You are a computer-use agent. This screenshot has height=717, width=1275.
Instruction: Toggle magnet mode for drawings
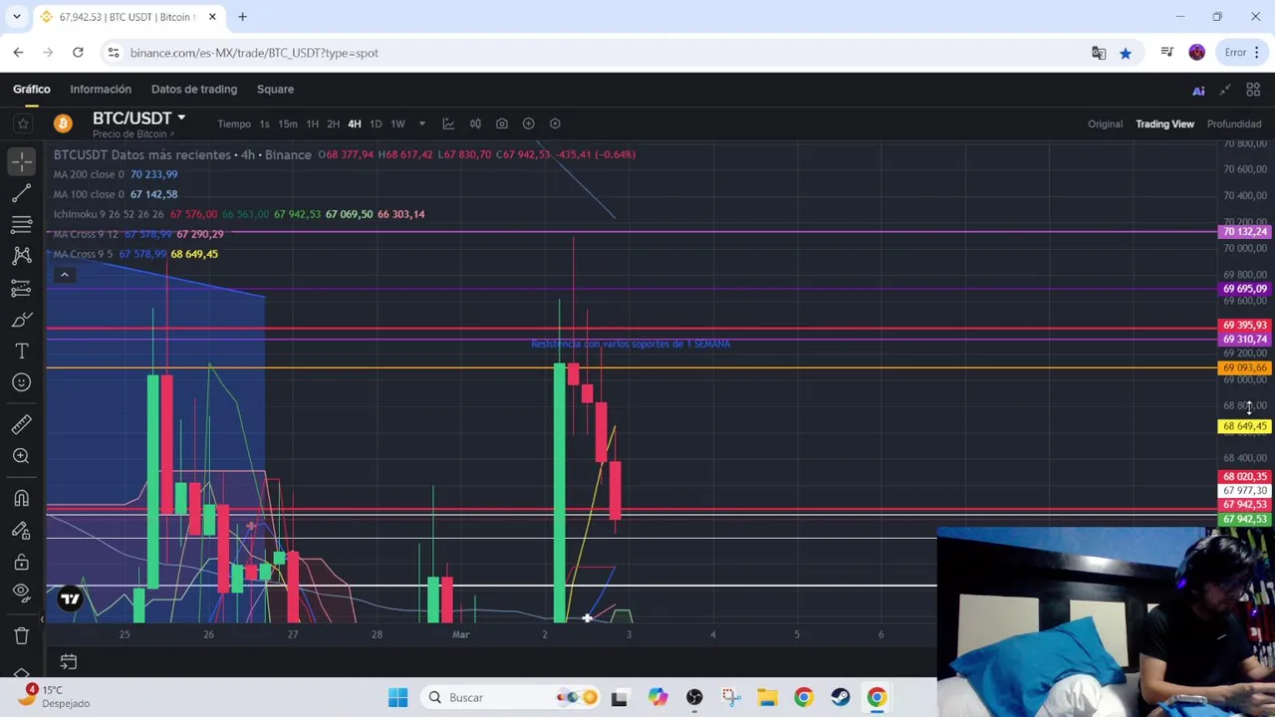[21, 498]
